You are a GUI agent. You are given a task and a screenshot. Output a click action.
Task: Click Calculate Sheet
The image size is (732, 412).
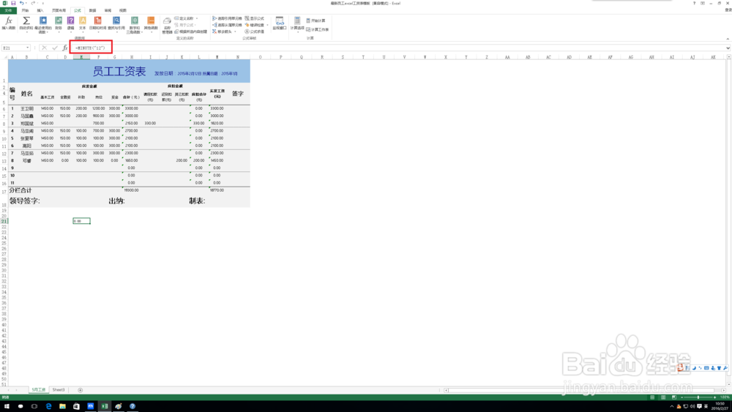[318, 29]
